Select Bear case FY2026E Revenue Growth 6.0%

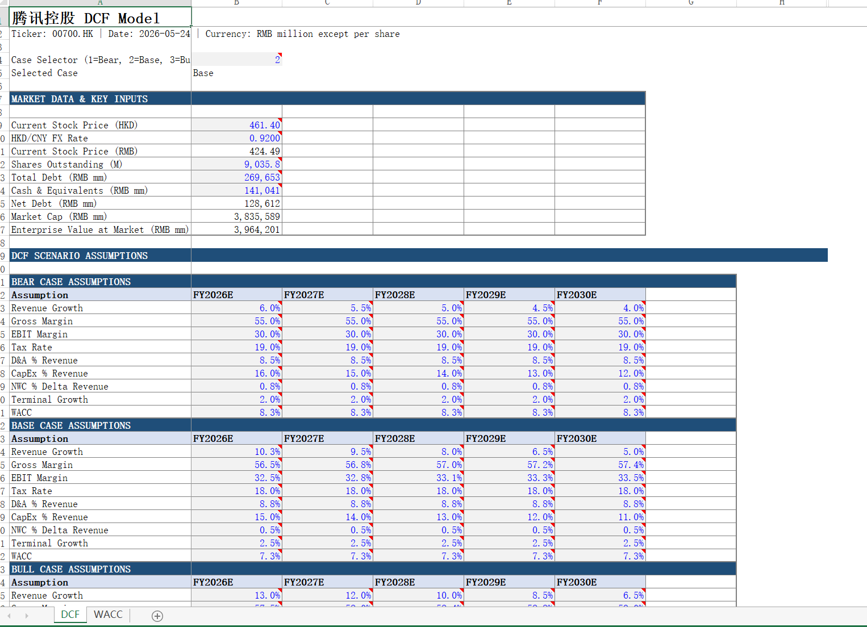tap(237, 308)
